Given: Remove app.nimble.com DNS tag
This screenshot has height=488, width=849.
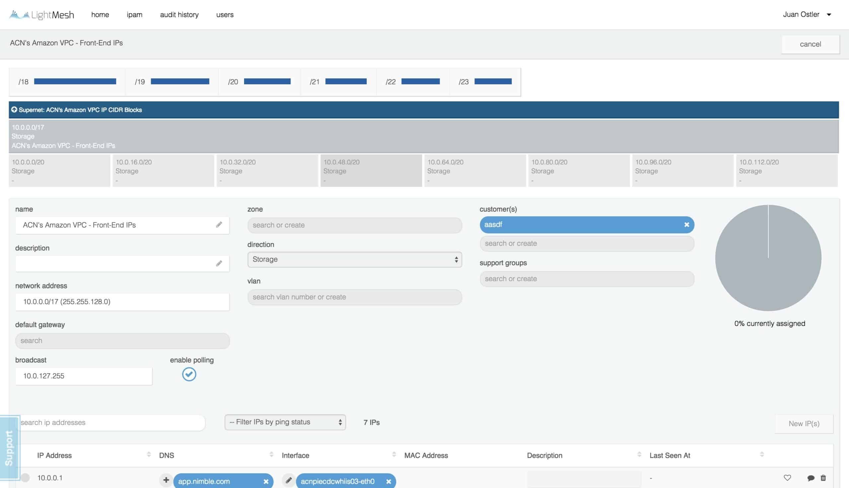Looking at the screenshot, I should (x=266, y=482).
